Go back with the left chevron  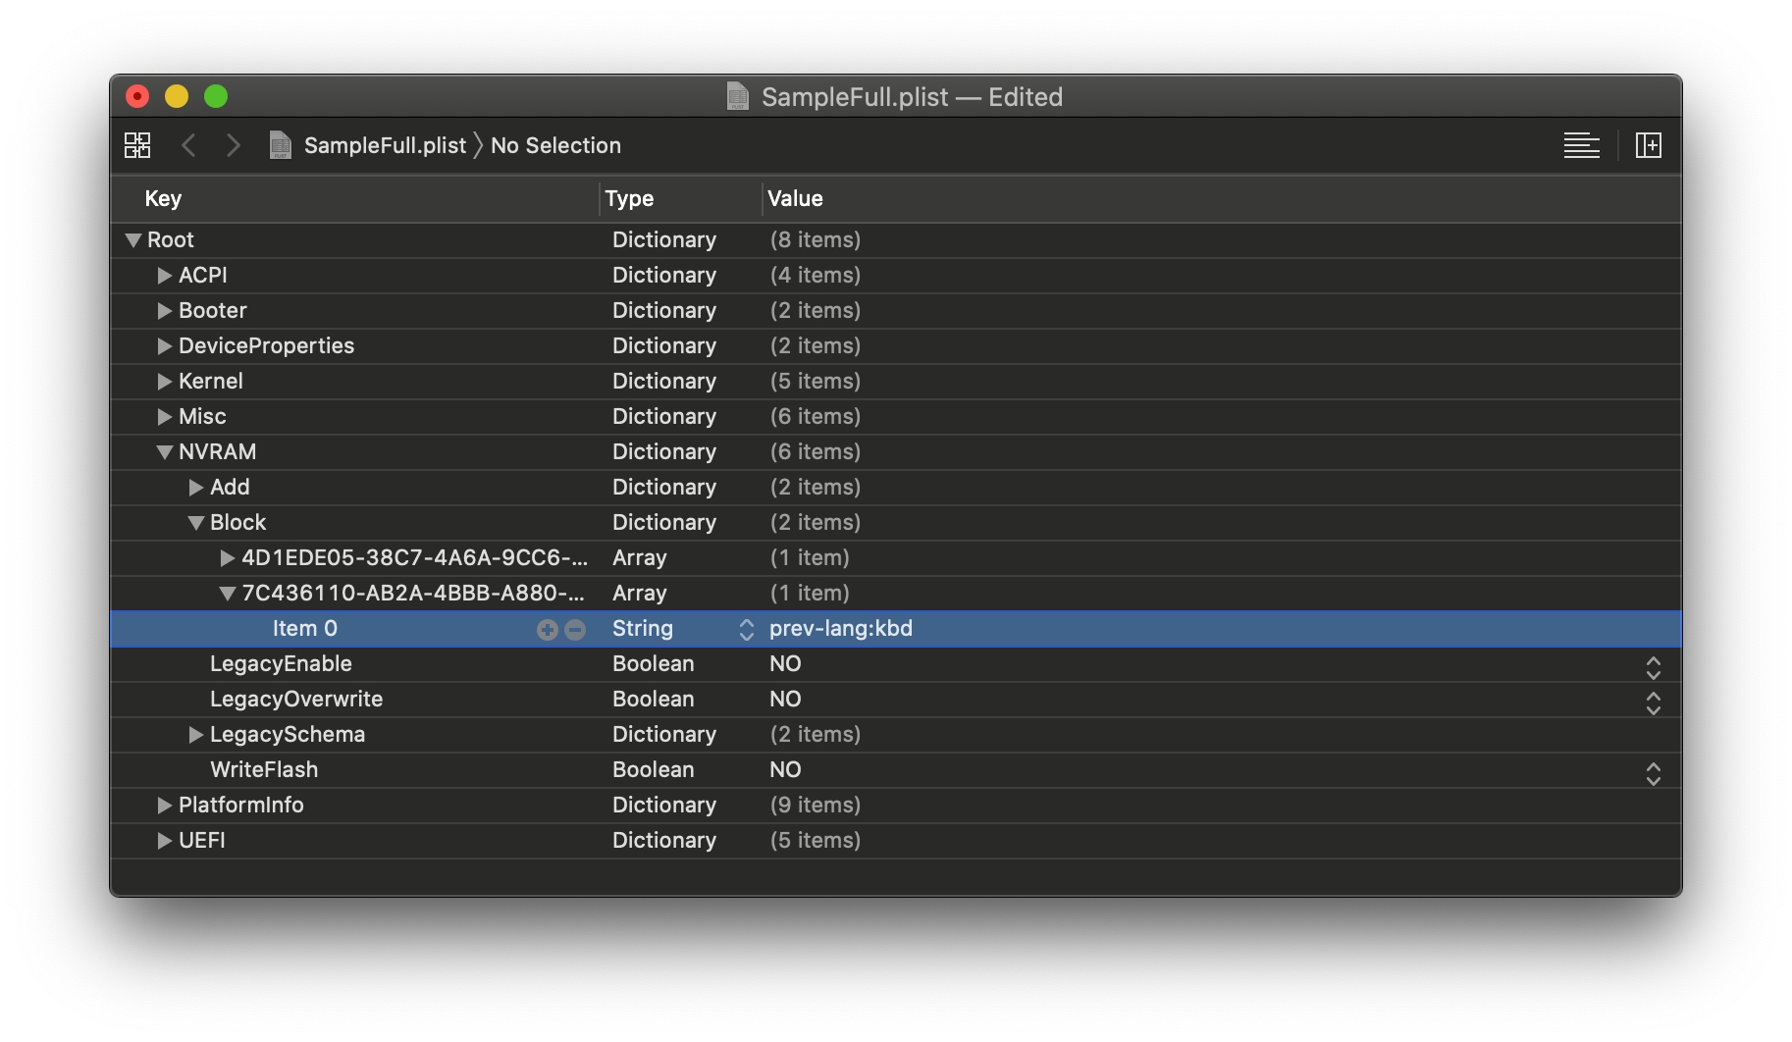188,145
